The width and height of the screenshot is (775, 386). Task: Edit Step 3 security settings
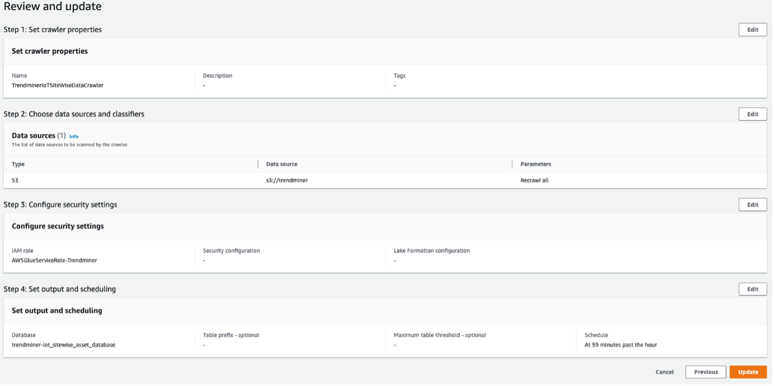[753, 204]
